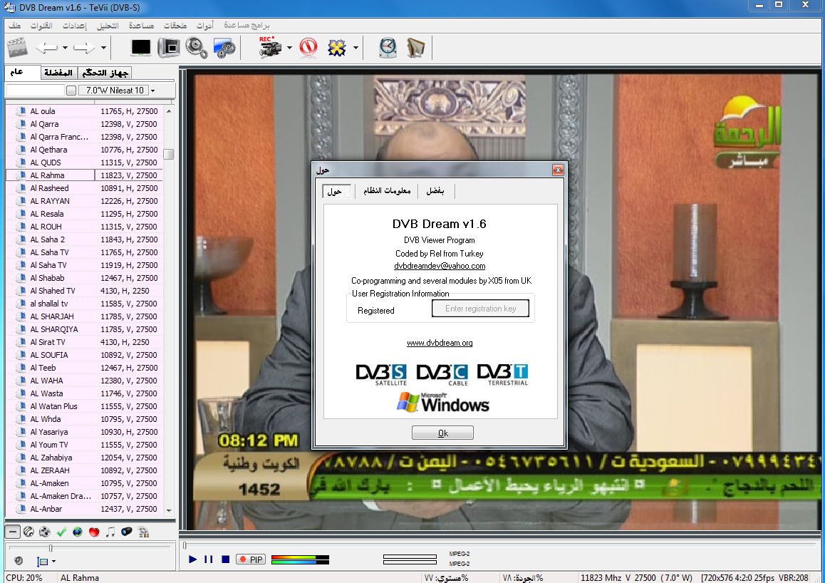Open the gears settings toolbar icon
825x583 pixels.
[x=196, y=48]
